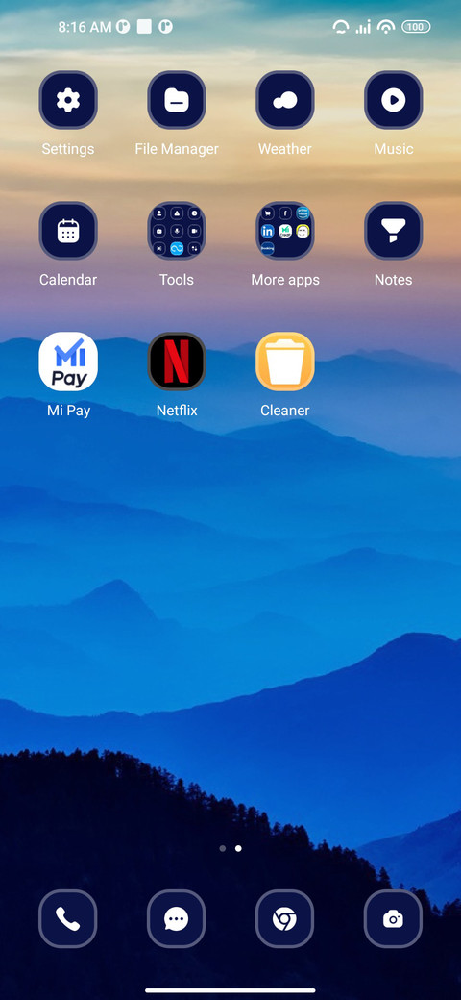
Task: Tap the current second page indicator dot
Action: coord(238,848)
